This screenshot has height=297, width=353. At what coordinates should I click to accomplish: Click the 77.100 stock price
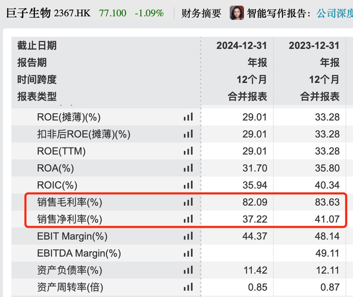click(x=112, y=13)
